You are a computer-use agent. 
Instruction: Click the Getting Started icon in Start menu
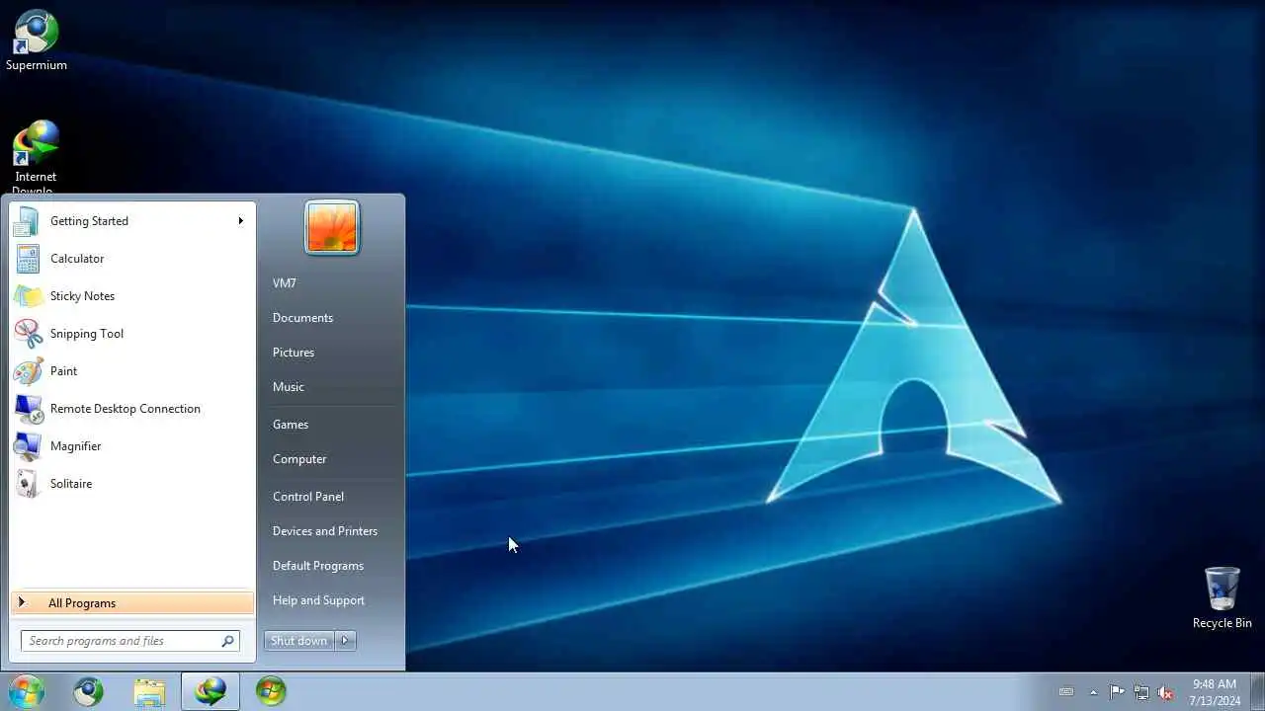28,221
